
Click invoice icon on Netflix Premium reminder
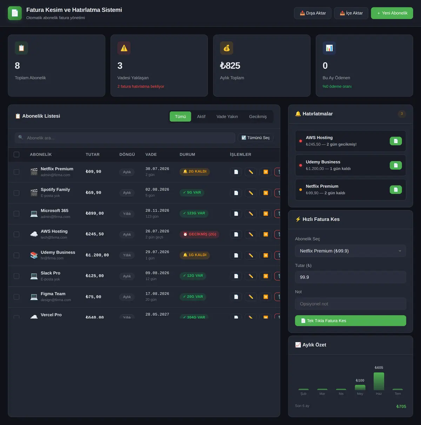(396, 190)
